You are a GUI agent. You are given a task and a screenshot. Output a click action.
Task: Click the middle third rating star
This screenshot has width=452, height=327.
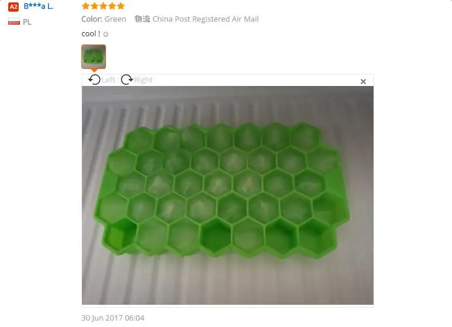(x=103, y=6)
